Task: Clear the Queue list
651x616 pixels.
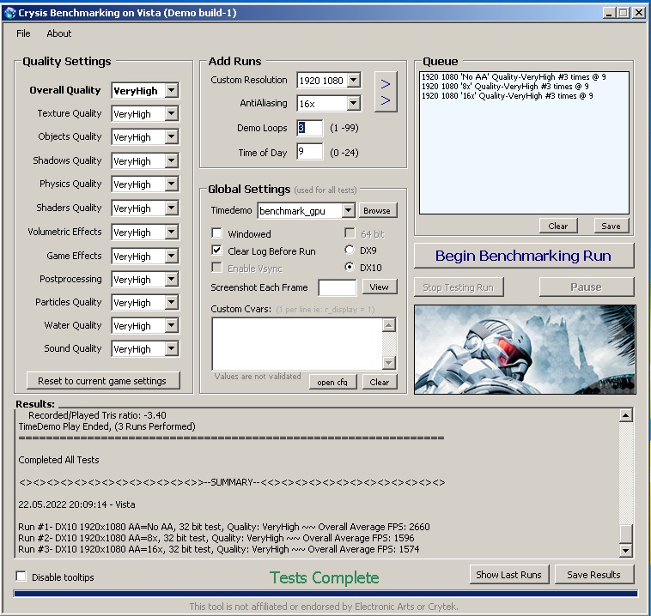Action: (x=558, y=226)
